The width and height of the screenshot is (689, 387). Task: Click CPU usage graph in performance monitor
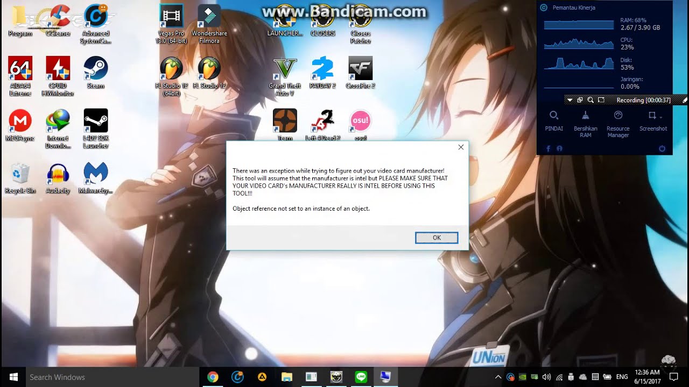point(579,44)
